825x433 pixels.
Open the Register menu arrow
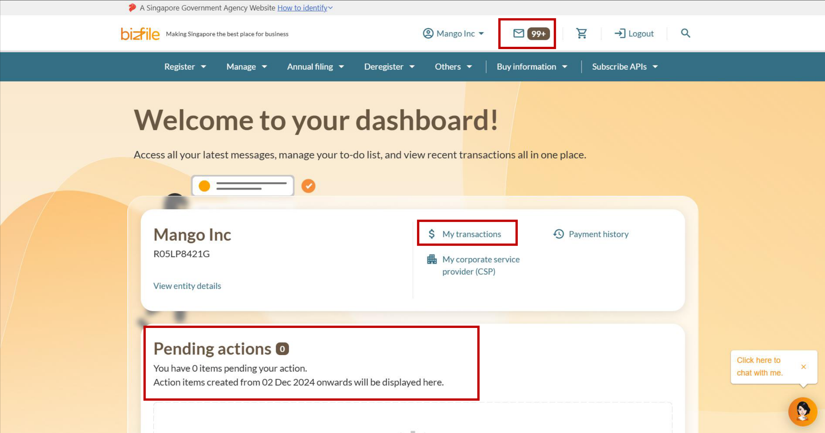pyautogui.click(x=203, y=67)
